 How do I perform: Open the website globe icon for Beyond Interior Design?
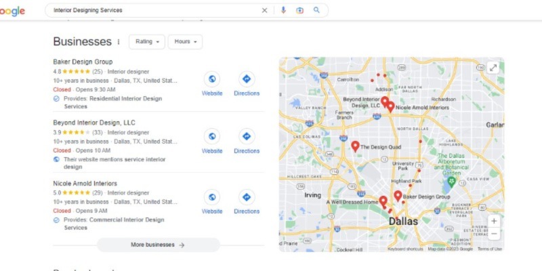212,137
